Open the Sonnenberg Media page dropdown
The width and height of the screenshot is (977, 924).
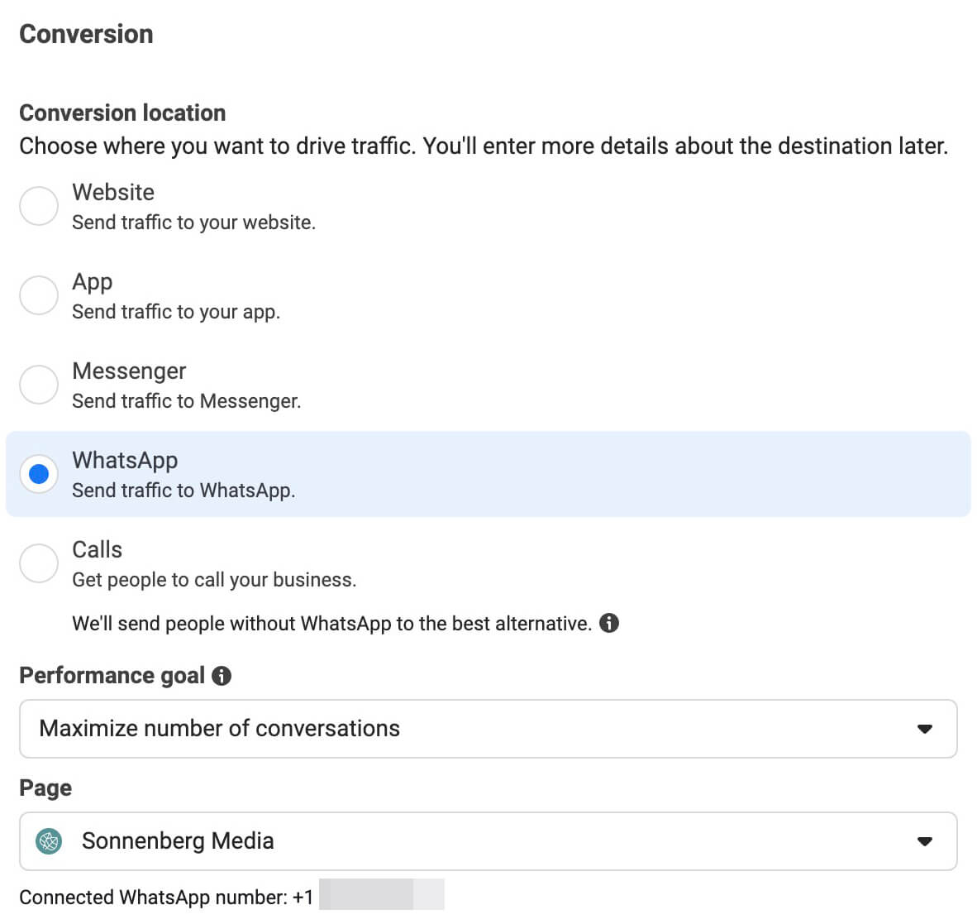point(488,841)
